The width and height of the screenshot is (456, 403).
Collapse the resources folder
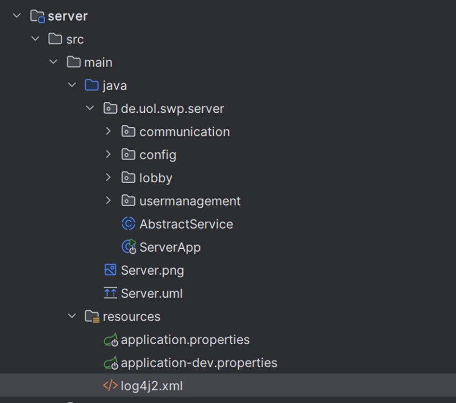pyautogui.click(x=72, y=316)
